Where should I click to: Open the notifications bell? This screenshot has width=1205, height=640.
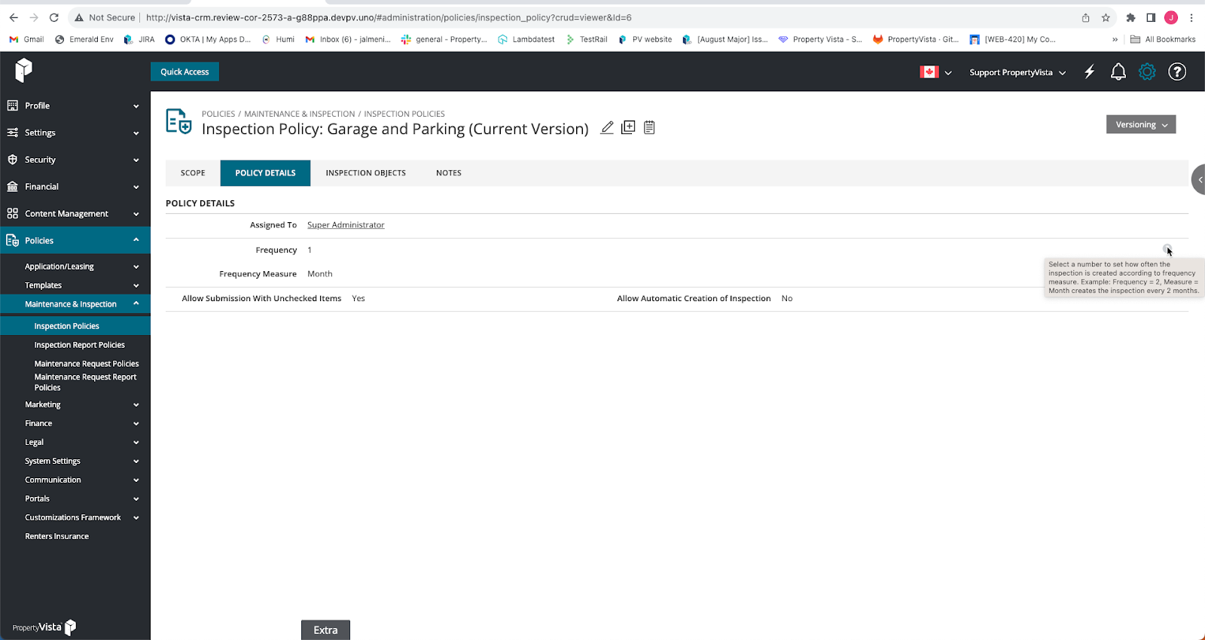pyautogui.click(x=1118, y=72)
